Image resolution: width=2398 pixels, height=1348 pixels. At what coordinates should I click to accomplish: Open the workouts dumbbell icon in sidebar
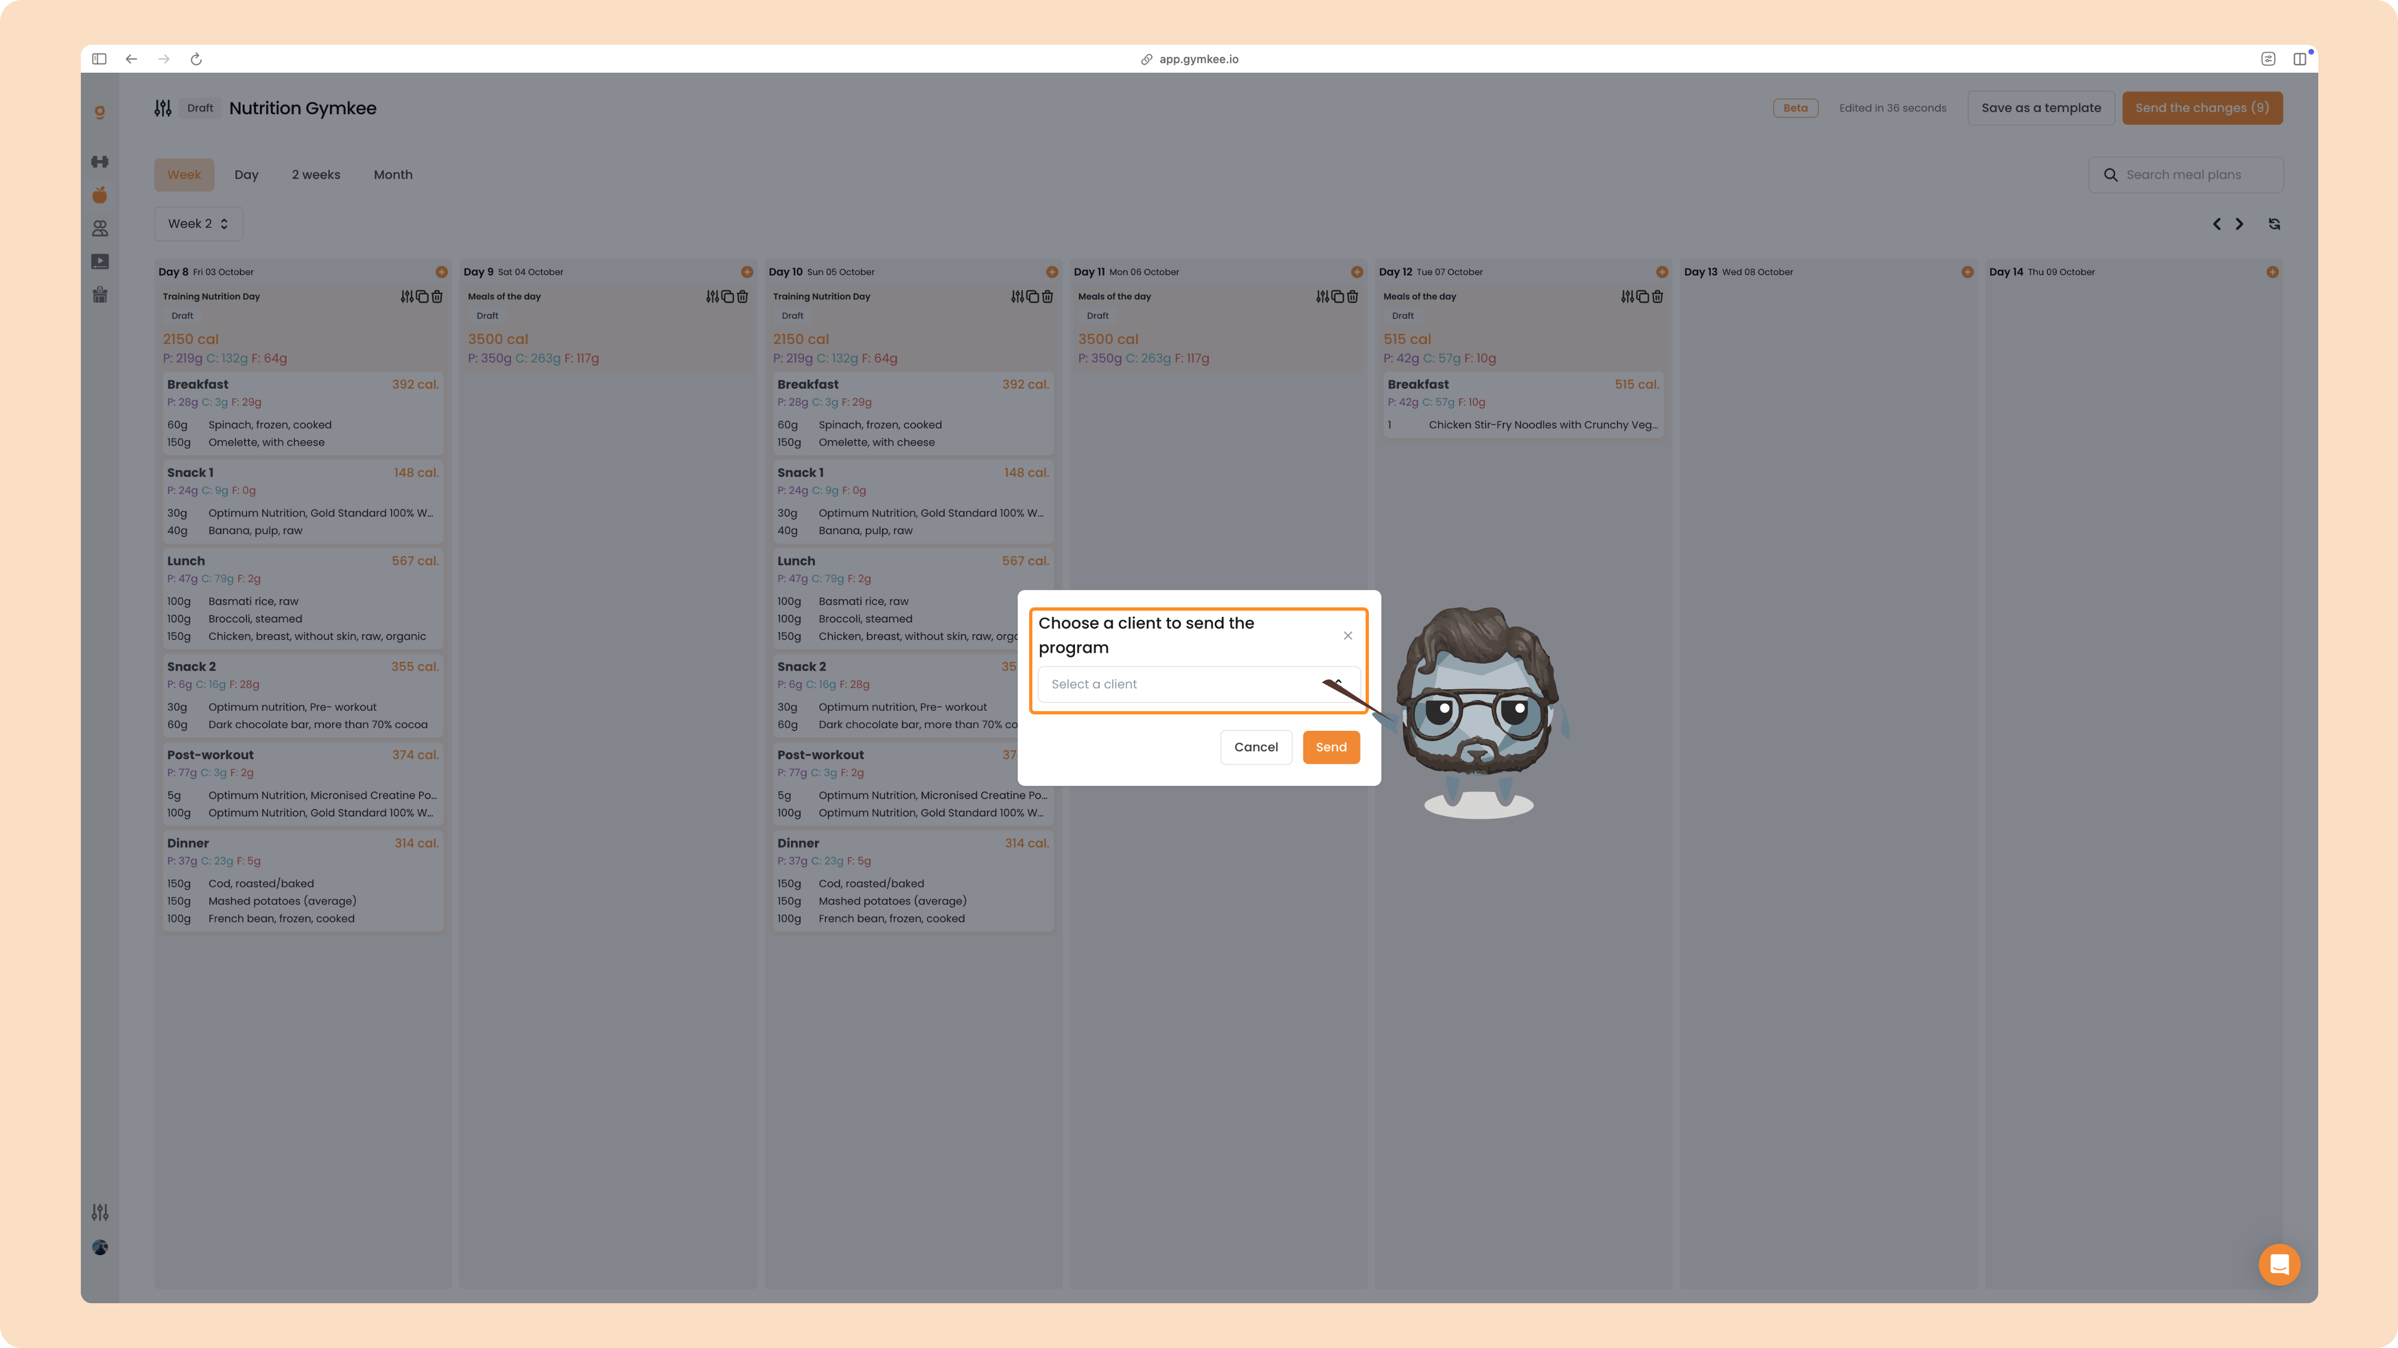99,162
